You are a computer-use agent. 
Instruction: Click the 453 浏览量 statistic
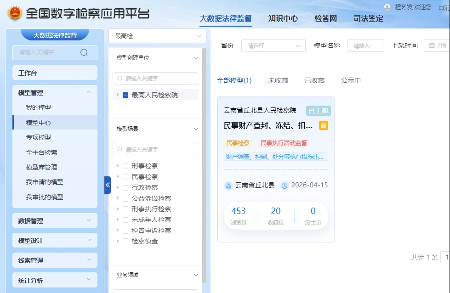[239, 216]
